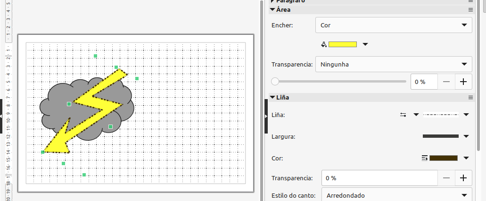Open Área section more options icon
This screenshot has height=201, width=486.
tap(470, 9)
